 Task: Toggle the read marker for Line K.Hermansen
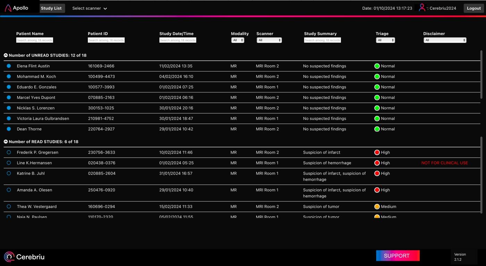point(9,163)
